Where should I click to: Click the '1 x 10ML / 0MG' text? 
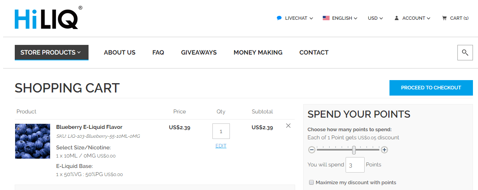click(x=76, y=156)
